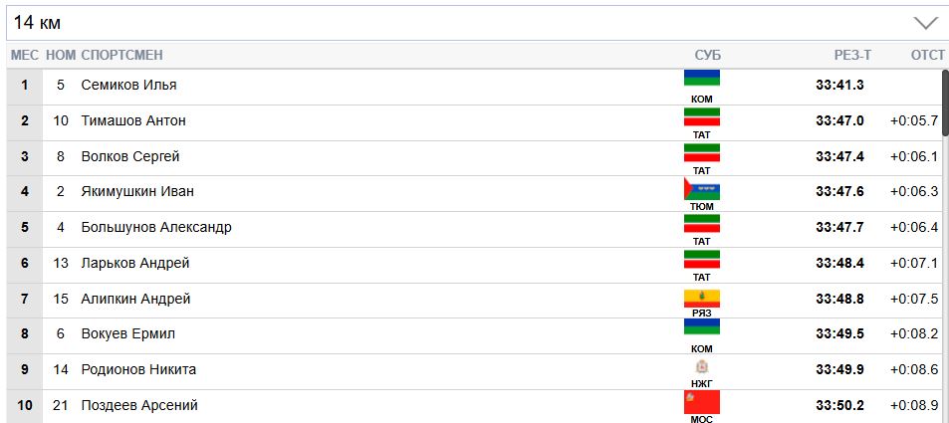Sort by РЕЗ-Т column header
Image resolution: width=949 pixels, height=423 pixels.
[x=852, y=55]
